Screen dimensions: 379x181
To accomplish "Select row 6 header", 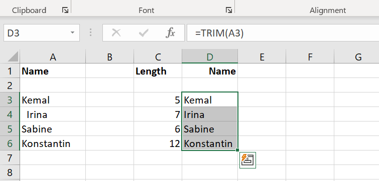I will click(x=10, y=143).
